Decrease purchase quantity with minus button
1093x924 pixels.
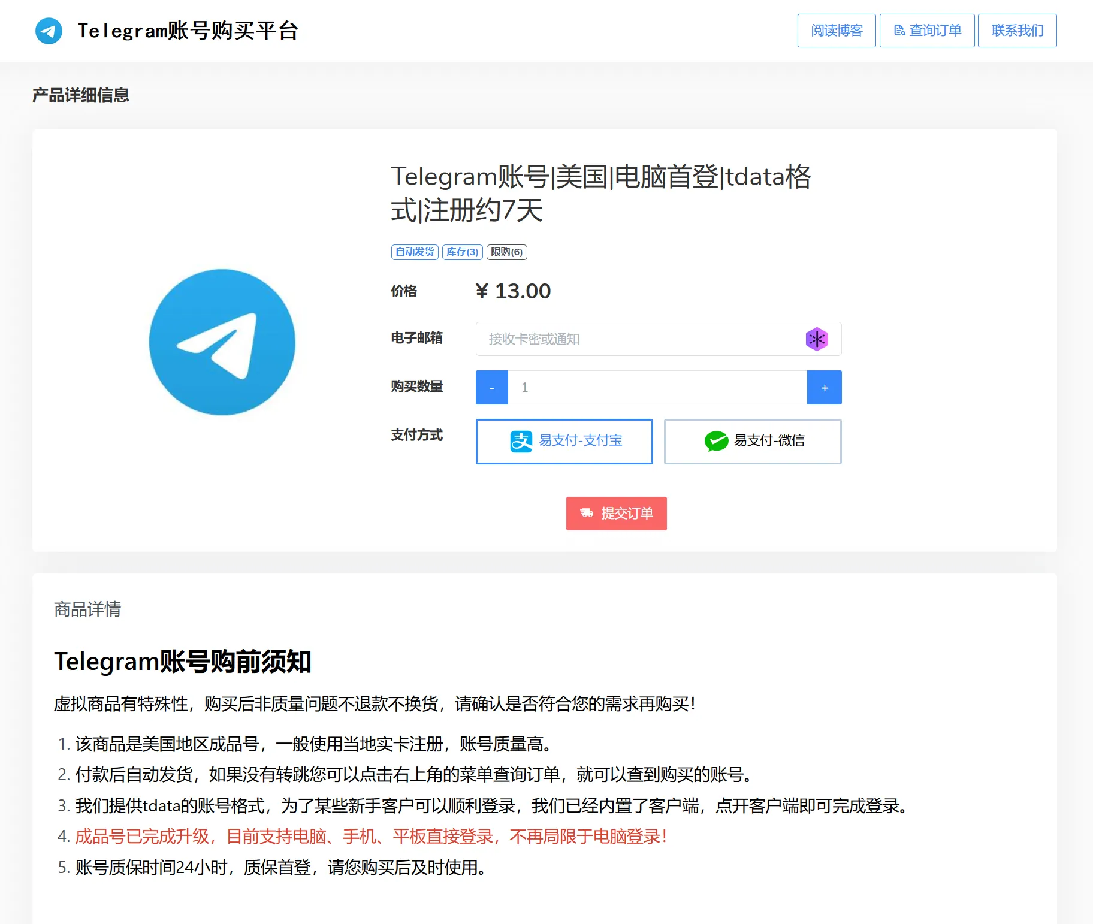(491, 388)
